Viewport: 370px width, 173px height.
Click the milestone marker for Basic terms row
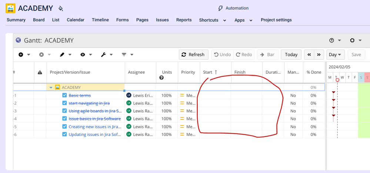pyautogui.click(x=333, y=93)
